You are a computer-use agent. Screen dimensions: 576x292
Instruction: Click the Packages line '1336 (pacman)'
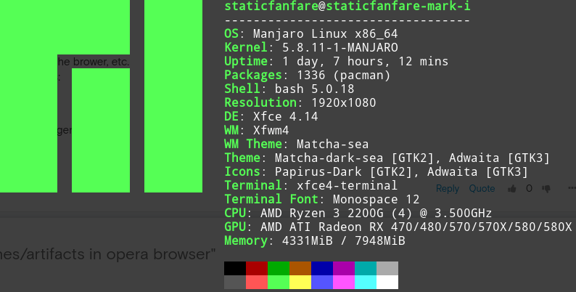click(x=308, y=75)
